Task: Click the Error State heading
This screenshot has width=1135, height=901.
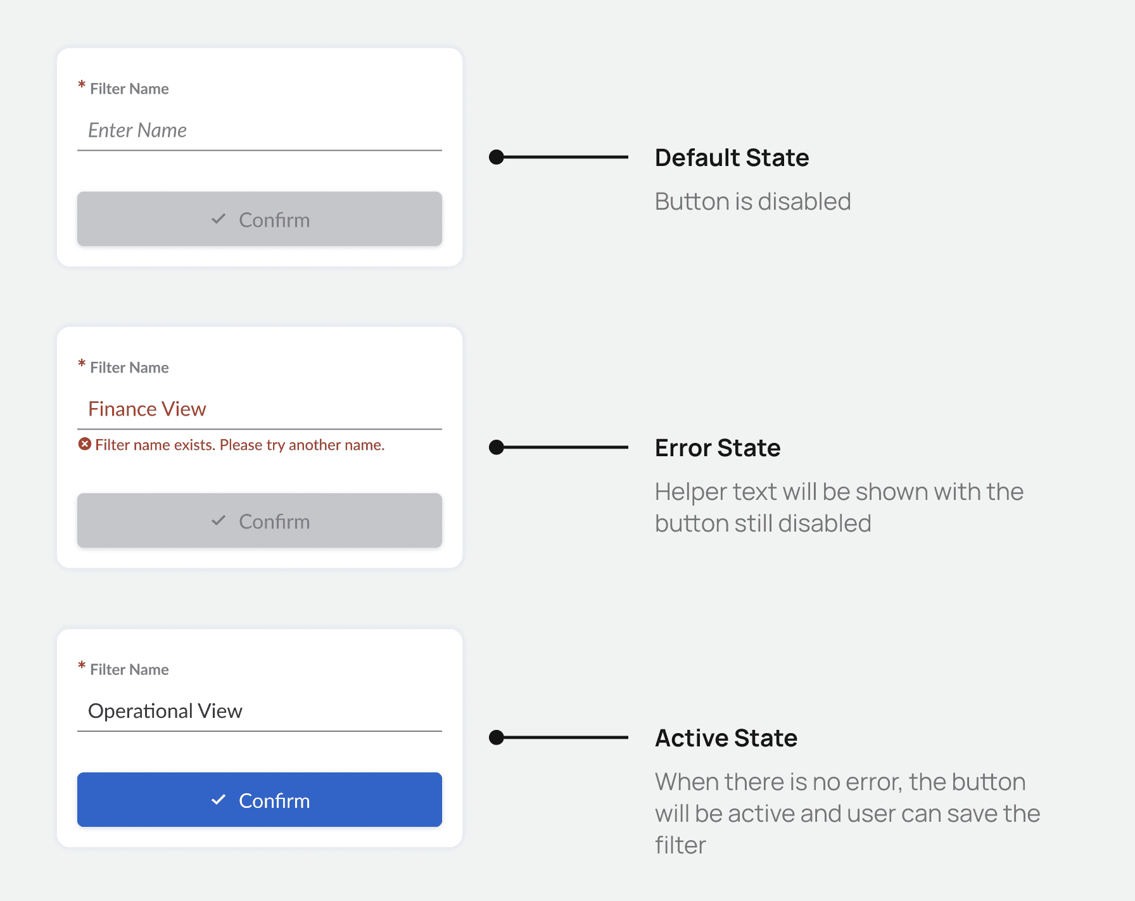Action: coord(718,448)
